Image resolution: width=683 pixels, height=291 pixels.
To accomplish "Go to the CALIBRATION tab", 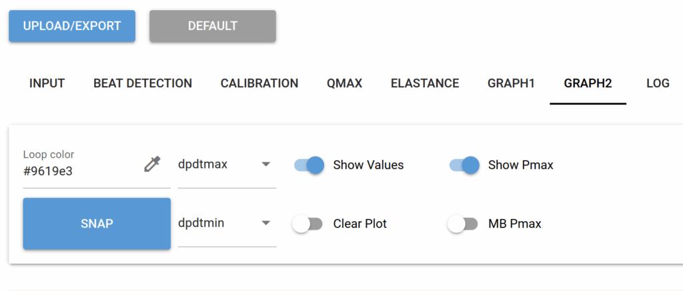I will 259,83.
